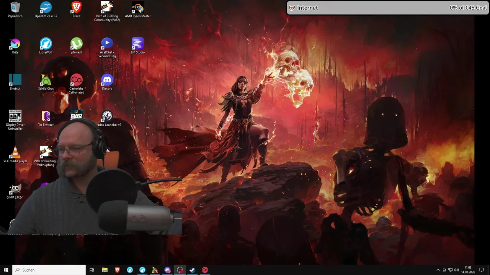Select the Brave desktop shortcut
Viewport: 490px width, 275px height.
[x=77, y=10]
